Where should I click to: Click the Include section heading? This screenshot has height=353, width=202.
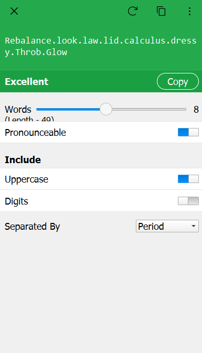[23, 160]
